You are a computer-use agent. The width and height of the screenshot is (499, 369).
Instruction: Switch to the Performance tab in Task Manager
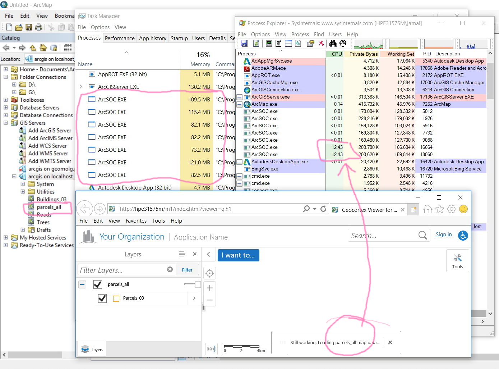coord(120,38)
